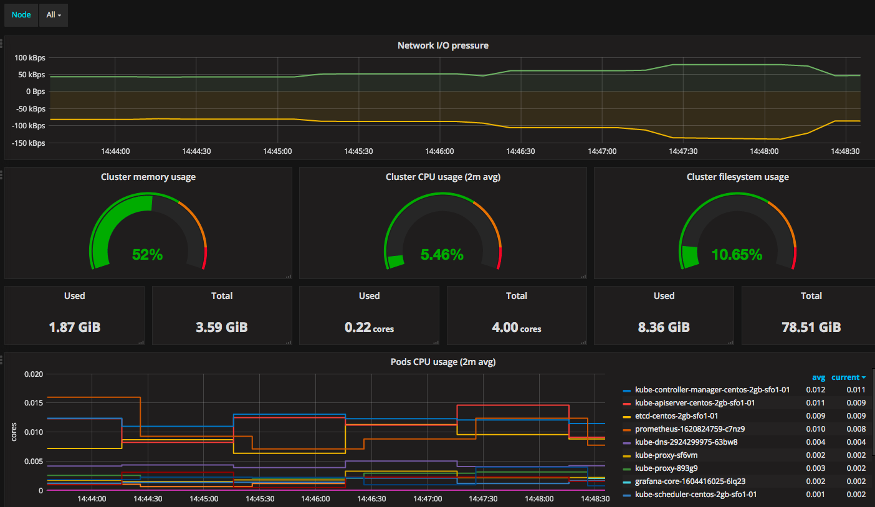This screenshot has height=507, width=875.
Task: Click resize handle of Cluster memory usage gauge
Action: [x=288, y=275]
